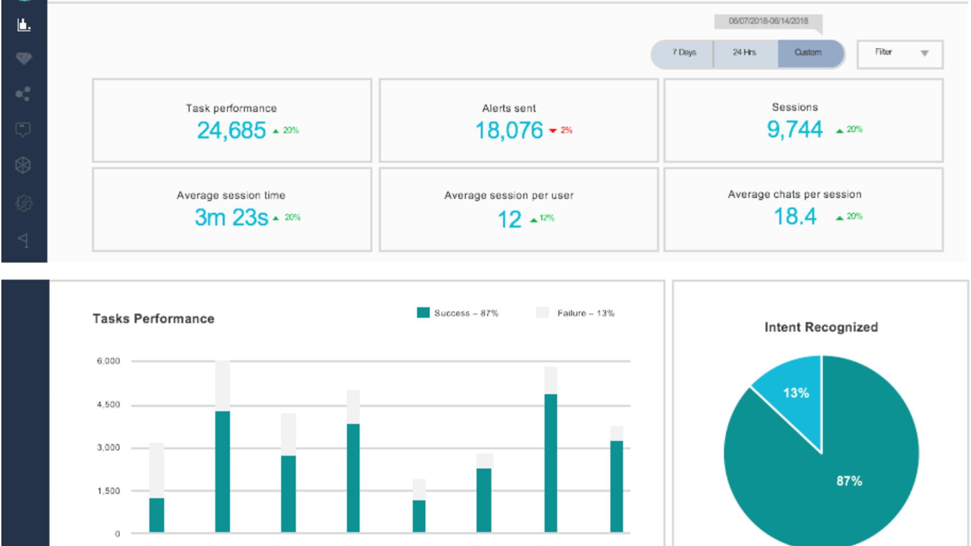The height and width of the screenshot is (546, 971).
Task: Click the flag icon at sidebar bottom
Action: click(x=23, y=240)
